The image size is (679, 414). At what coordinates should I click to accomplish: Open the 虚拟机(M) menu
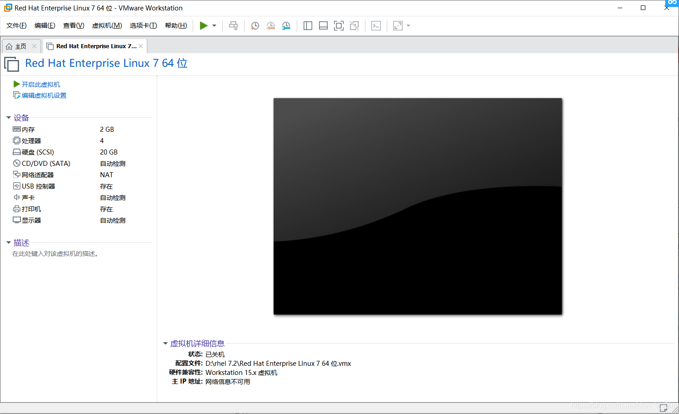(107, 25)
